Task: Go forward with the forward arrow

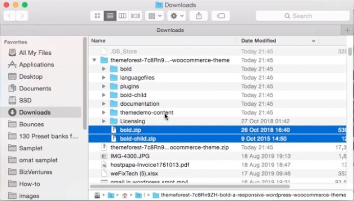Action: (x=22, y=16)
